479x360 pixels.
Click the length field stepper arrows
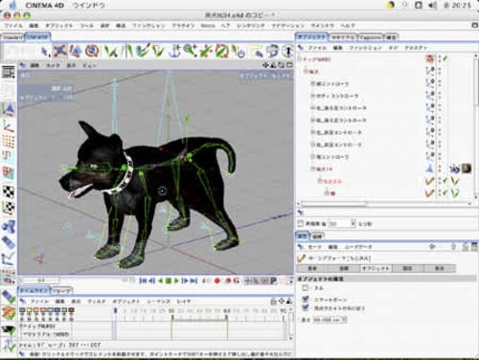(x=345, y=320)
